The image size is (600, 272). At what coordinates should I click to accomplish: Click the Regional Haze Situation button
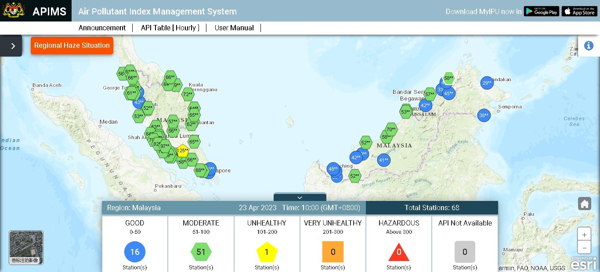pyautogui.click(x=72, y=46)
